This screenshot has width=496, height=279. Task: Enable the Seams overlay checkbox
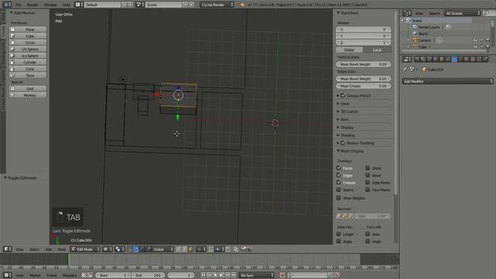(x=339, y=190)
